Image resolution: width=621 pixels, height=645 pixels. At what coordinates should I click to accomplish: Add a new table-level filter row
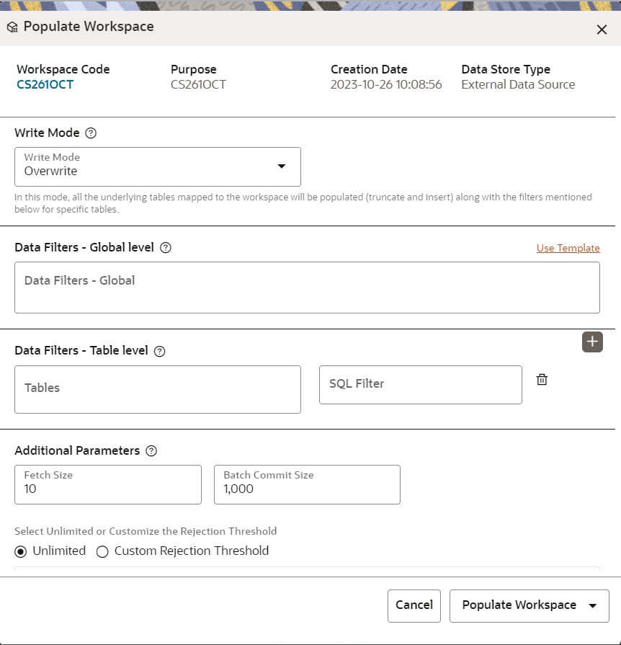coord(592,342)
